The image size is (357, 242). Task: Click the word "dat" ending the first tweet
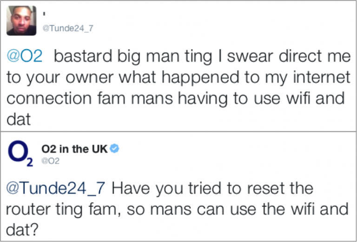pyautogui.click(x=19, y=120)
